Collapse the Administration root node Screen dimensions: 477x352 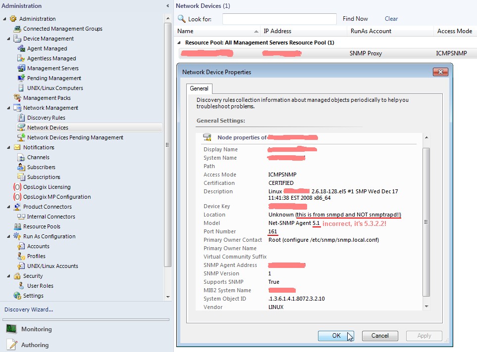coord(4,19)
